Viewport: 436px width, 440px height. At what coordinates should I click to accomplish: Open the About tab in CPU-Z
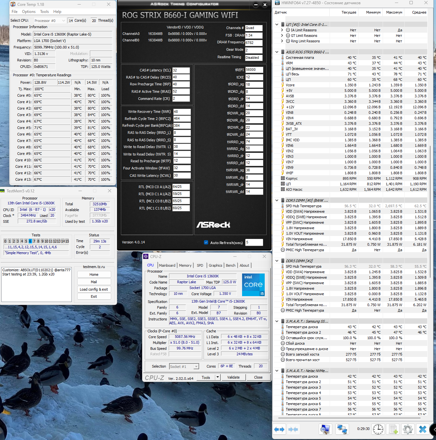[244, 265]
